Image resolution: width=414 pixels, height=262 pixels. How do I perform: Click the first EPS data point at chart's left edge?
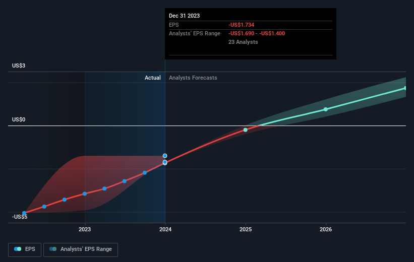pyautogui.click(x=24, y=213)
